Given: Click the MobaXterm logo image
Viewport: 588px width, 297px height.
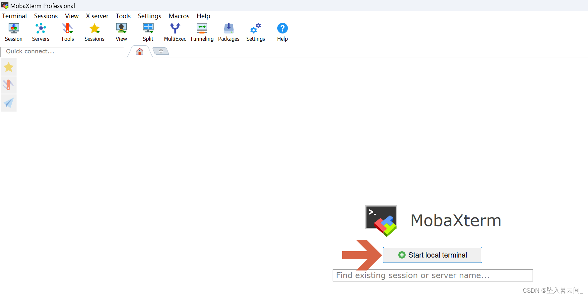Looking at the screenshot, I should [x=381, y=221].
